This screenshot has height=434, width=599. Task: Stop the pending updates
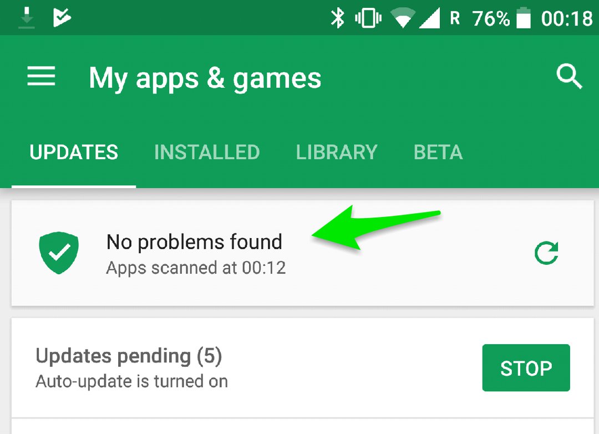pos(526,368)
